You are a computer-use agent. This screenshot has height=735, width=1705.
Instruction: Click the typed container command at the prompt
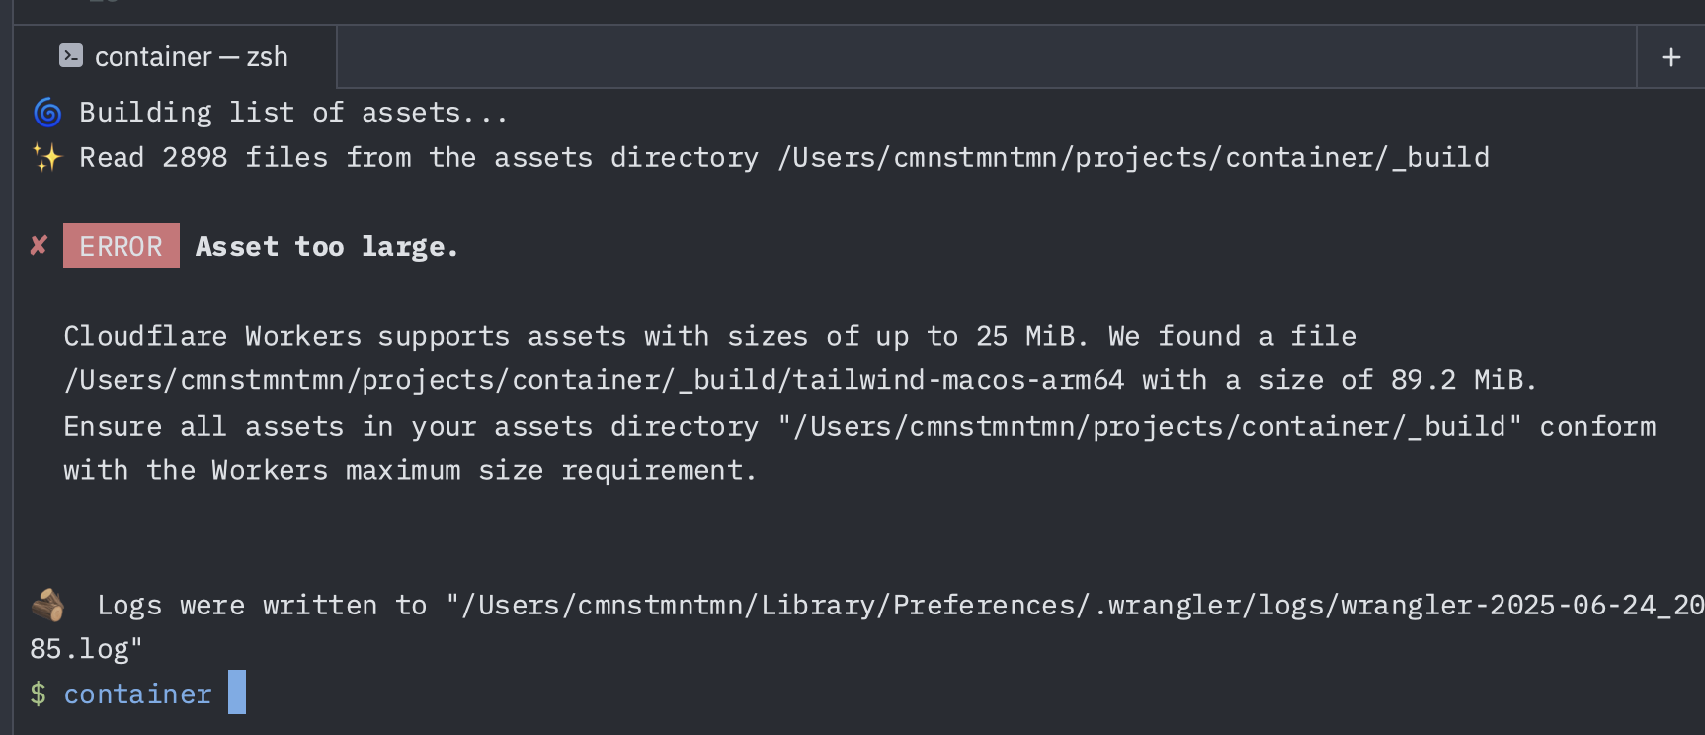(x=137, y=694)
